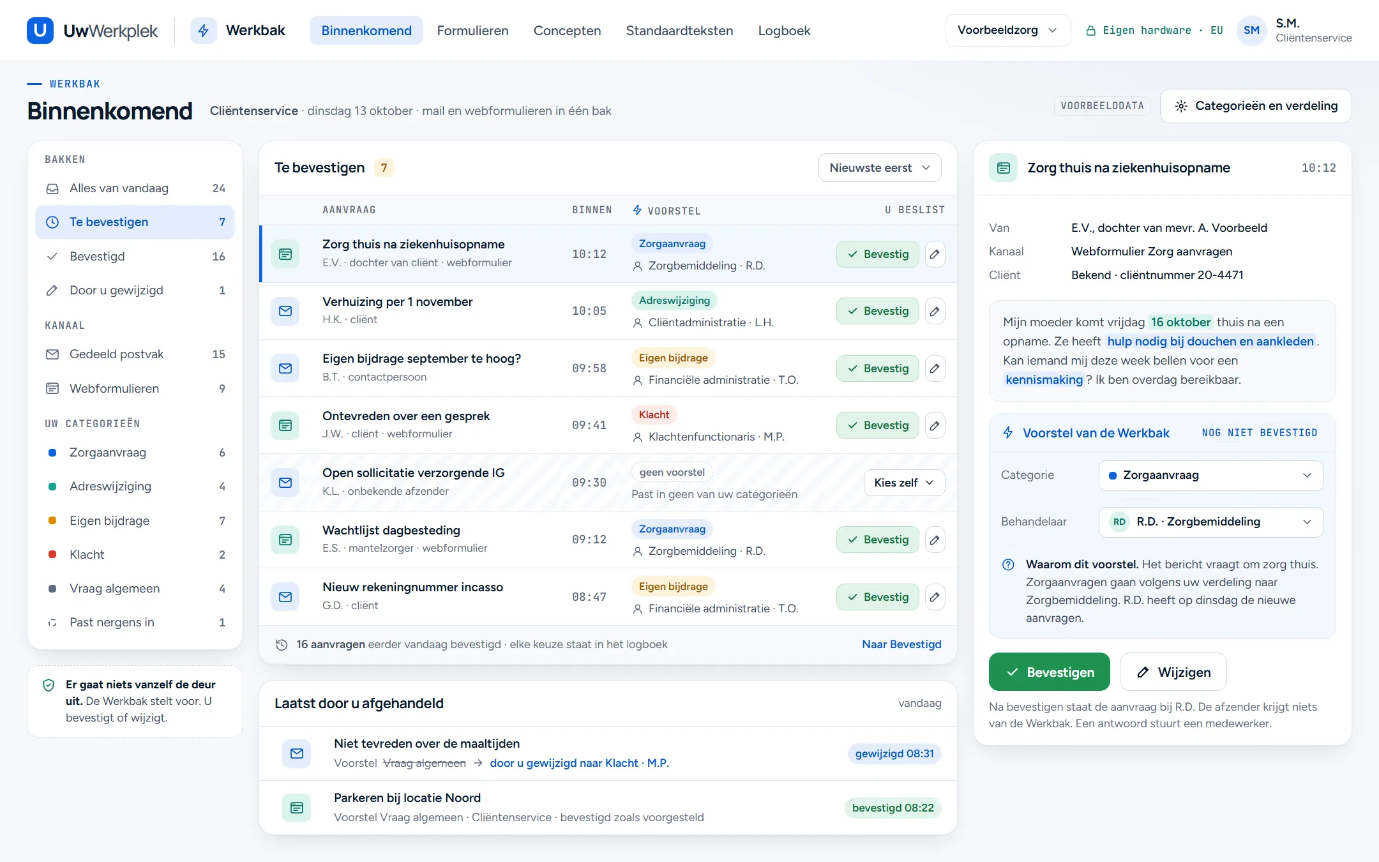Click the Werkbak lightning bolt icon
1379x862 pixels.
203,31
